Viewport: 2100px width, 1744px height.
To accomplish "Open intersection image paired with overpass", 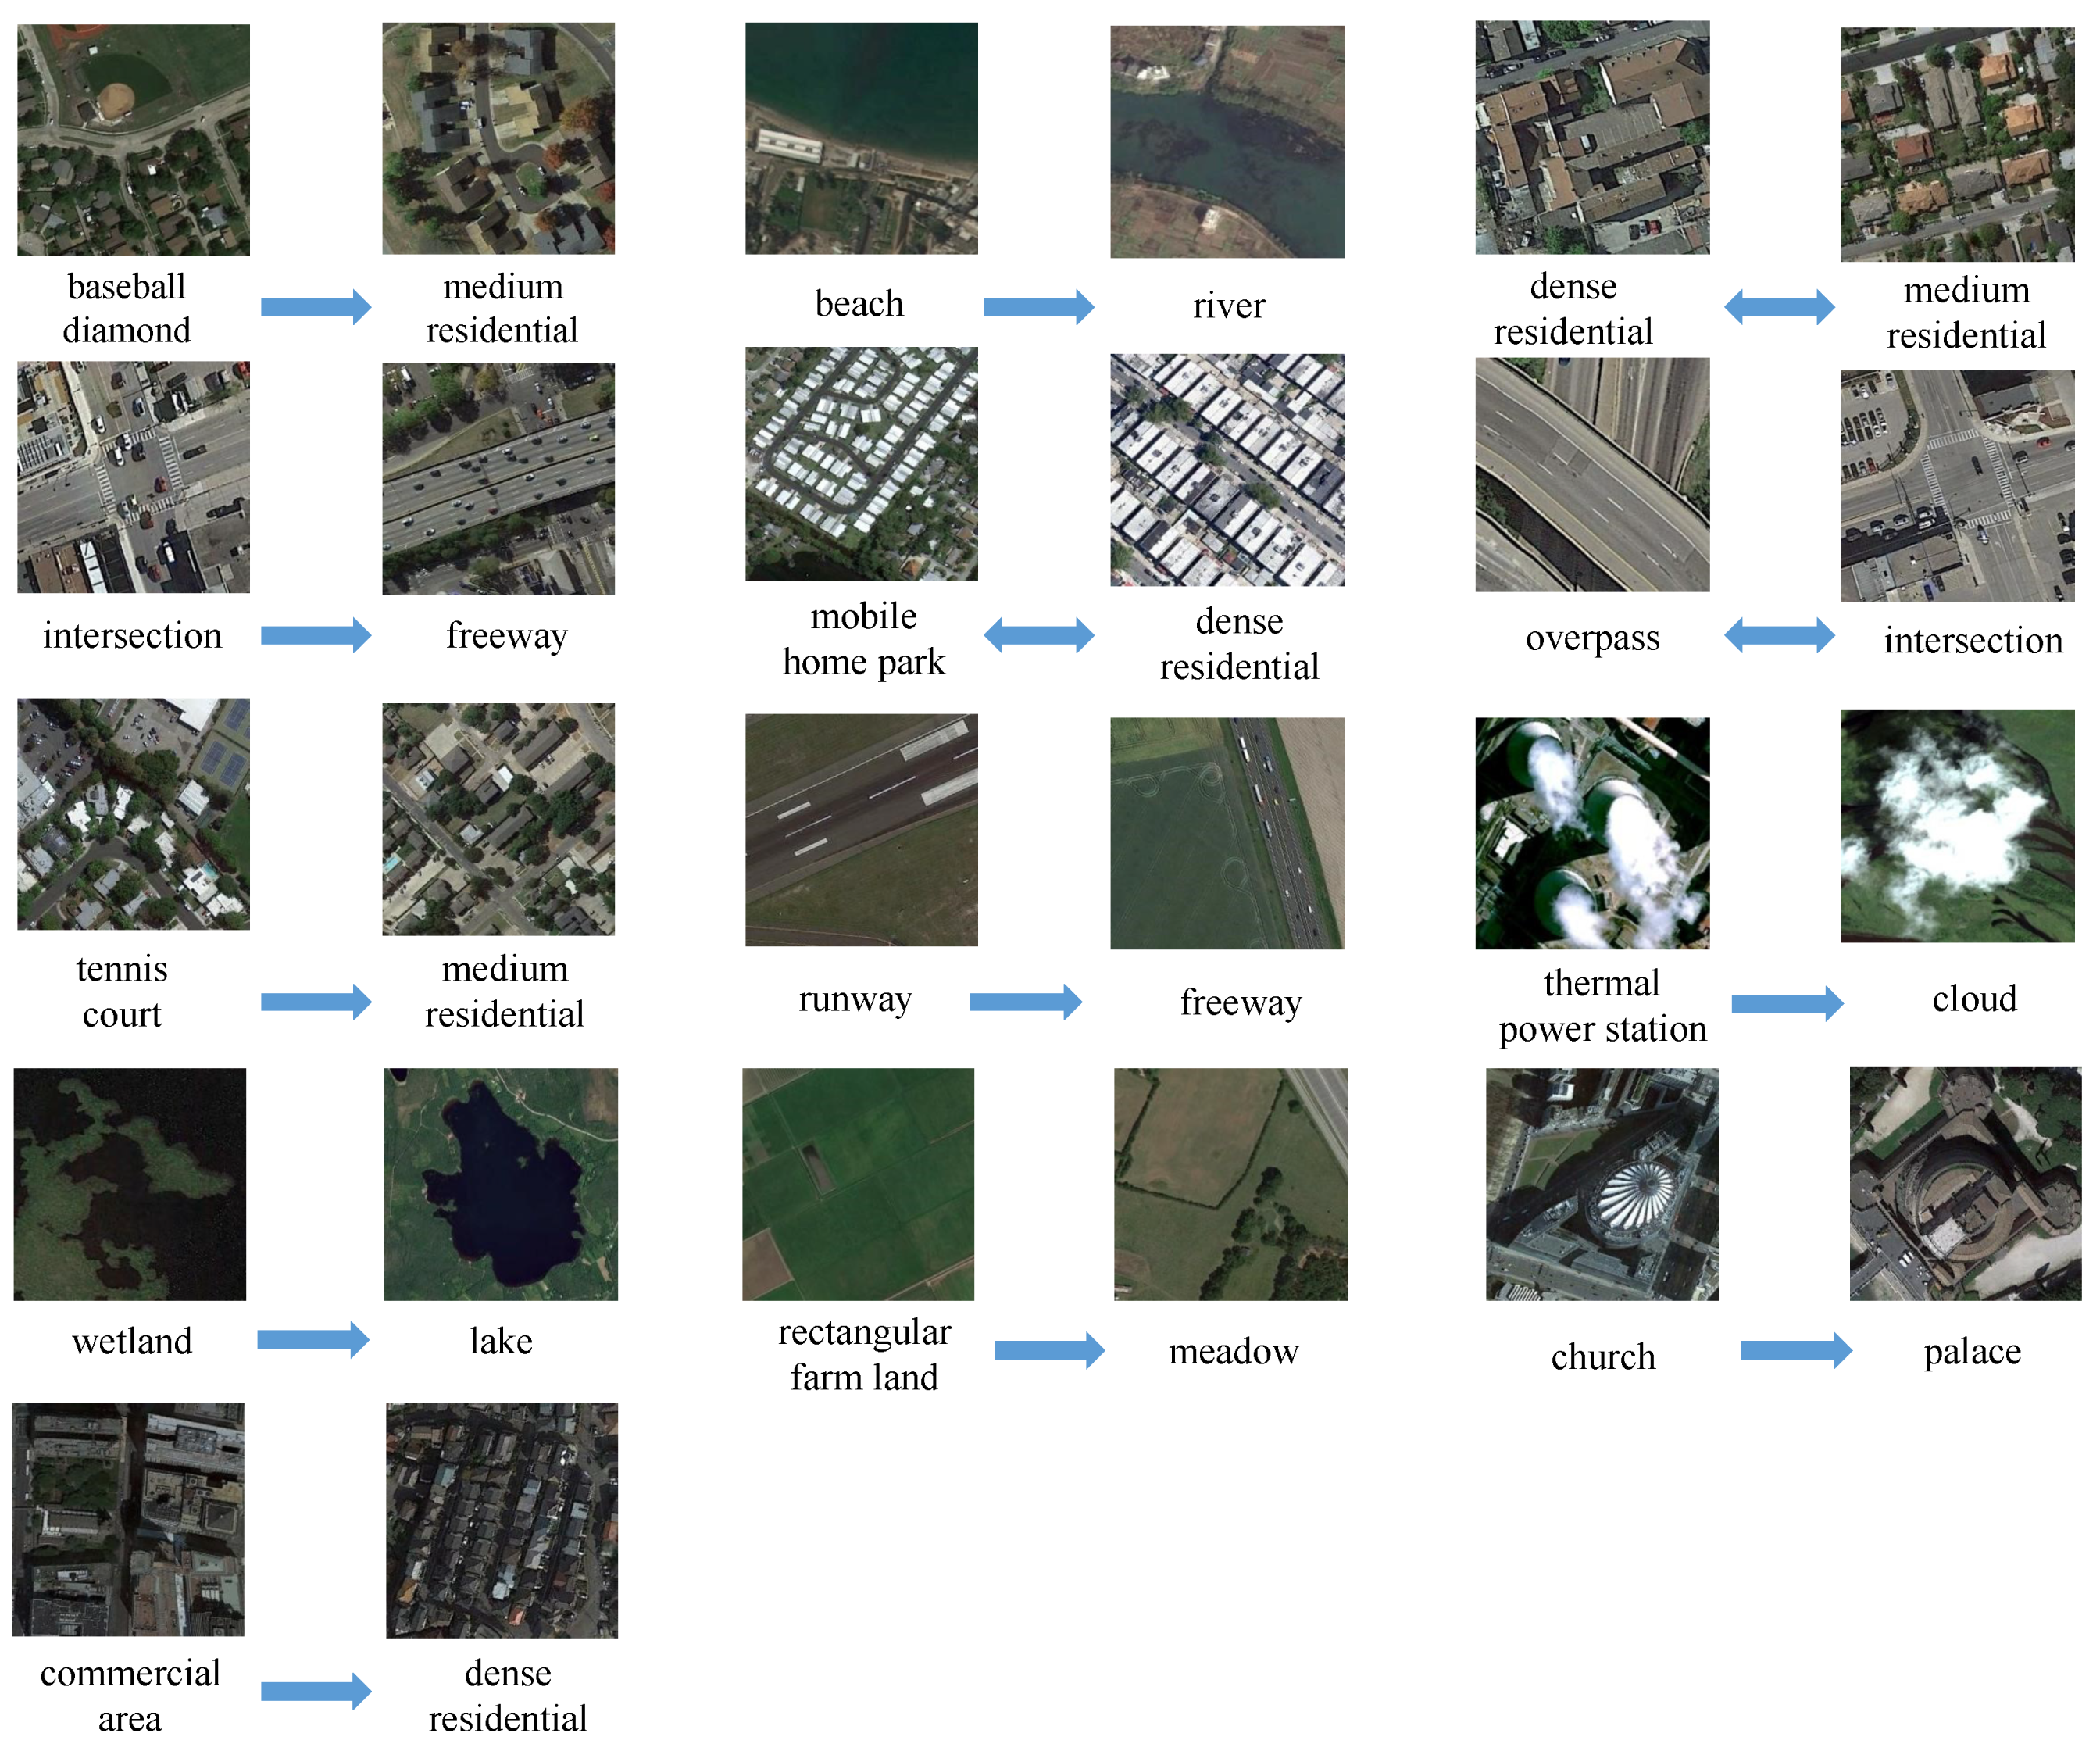I will pos(1957,486).
